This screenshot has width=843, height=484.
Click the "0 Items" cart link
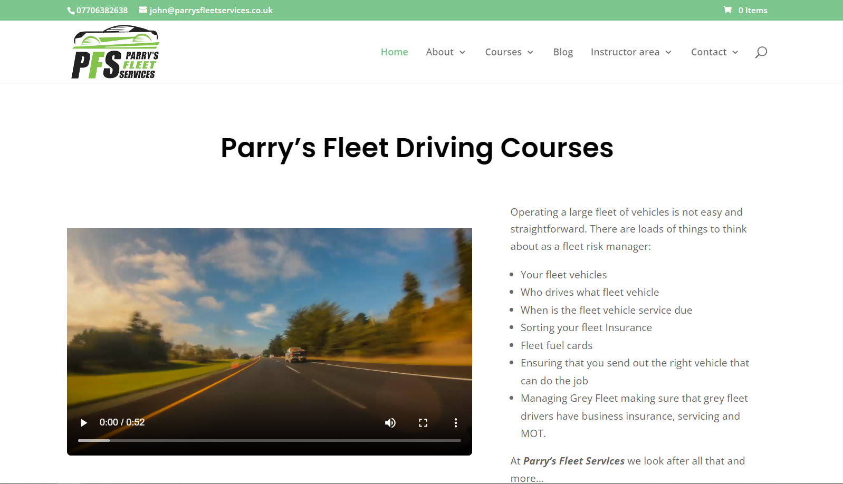[753, 11]
